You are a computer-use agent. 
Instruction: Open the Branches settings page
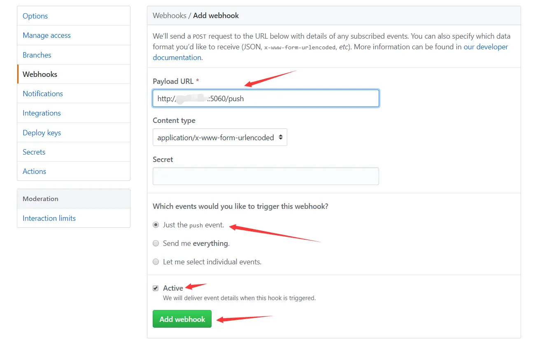[x=37, y=55]
